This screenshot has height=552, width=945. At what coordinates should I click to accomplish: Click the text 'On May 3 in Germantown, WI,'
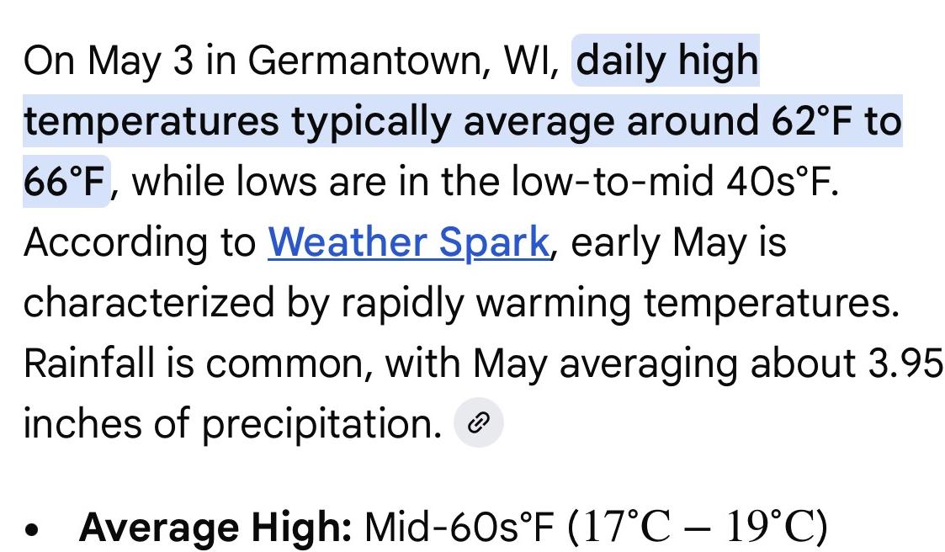[x=292, y=61]
